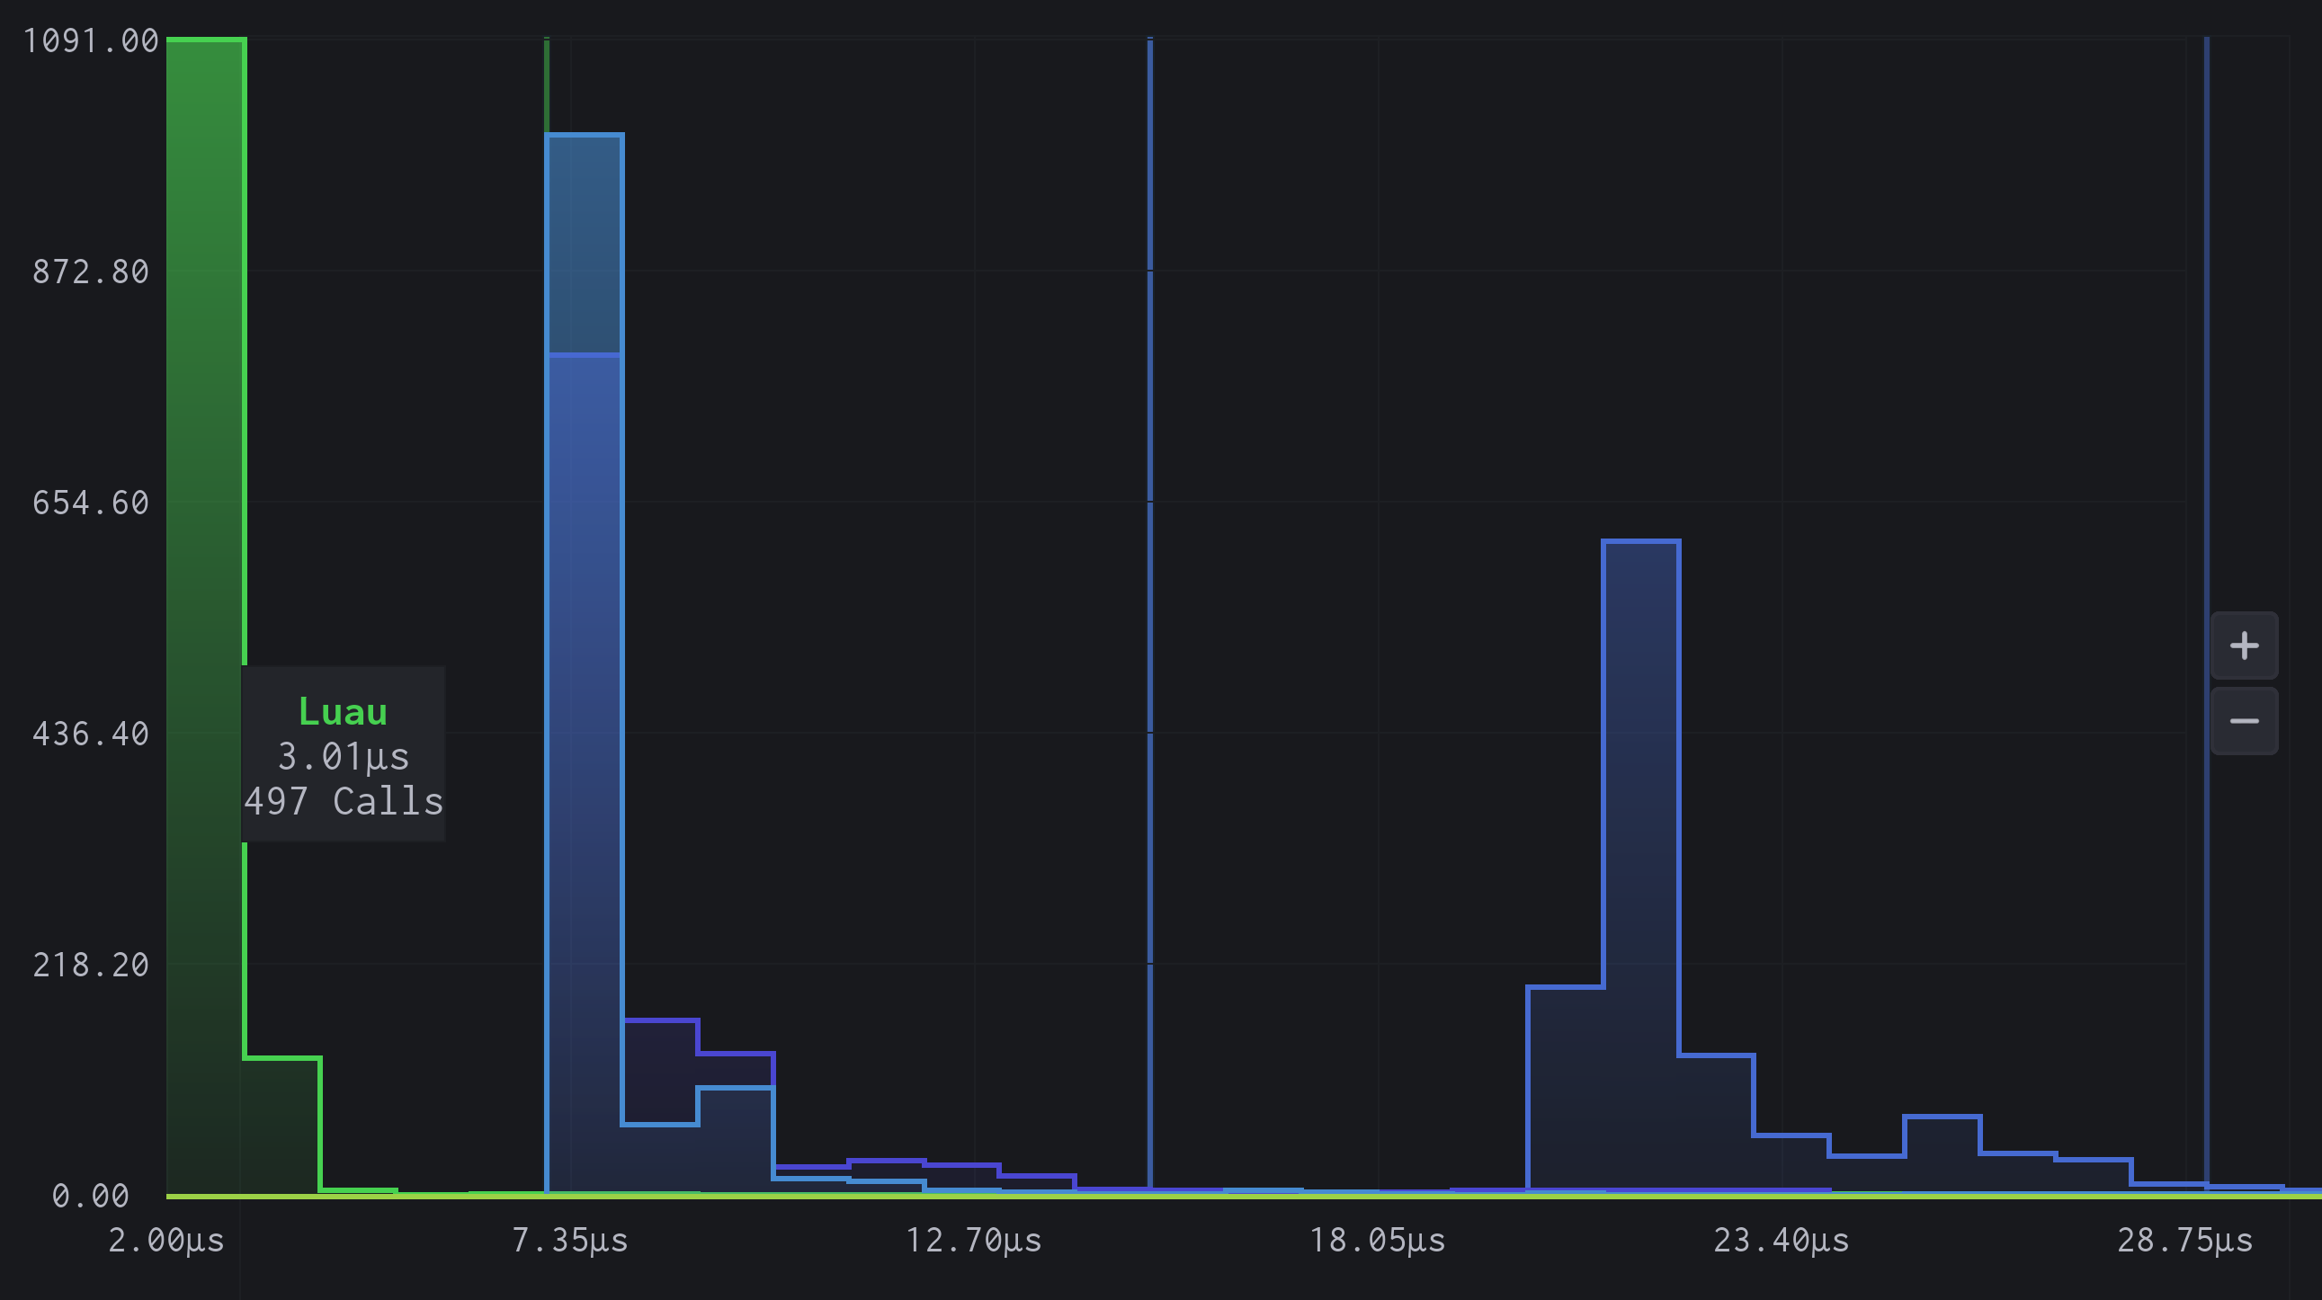
Task: Click the '3.01µs' tooltip value
Action: coord(344,756)
